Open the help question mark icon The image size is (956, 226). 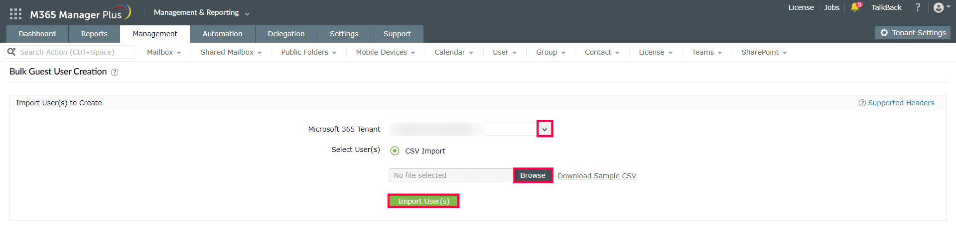[918, 7]
